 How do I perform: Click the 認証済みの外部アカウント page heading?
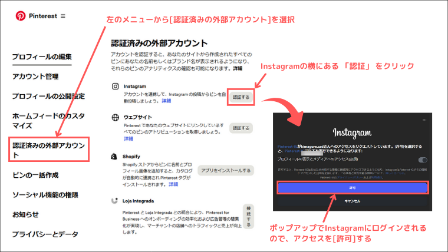(x=159, y=44)
